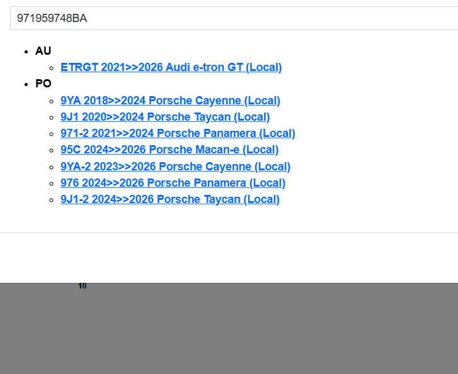Click the hollow bullet before 976 Panamera
The height and width of the screenshot is (374, 458).
pyautogui.click(x=51, y=184)
